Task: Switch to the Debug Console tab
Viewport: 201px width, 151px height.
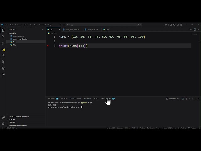Action: coord(75,98)
